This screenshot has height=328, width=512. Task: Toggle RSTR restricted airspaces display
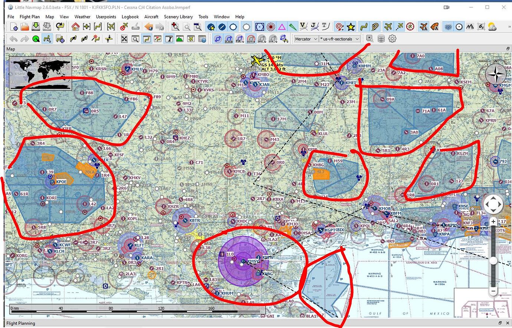251,39
